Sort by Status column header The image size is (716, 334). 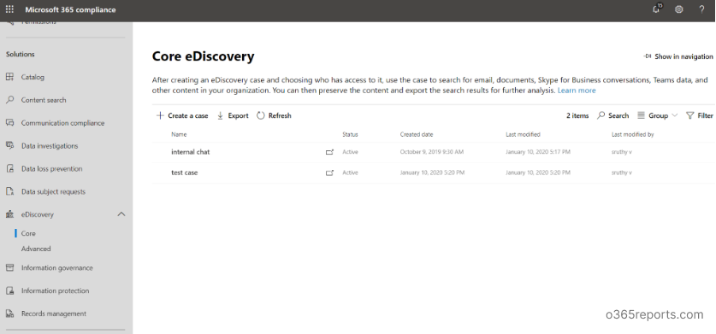[350, 135]
